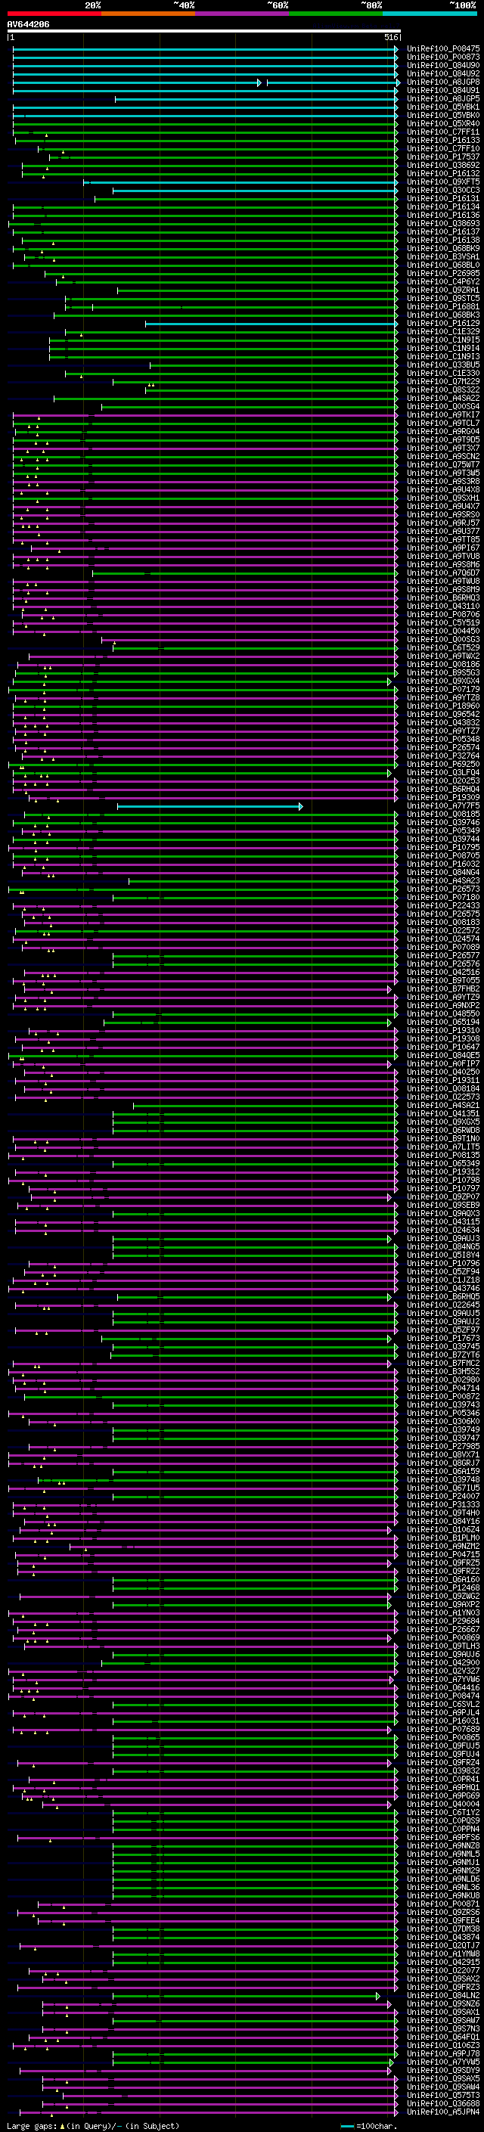Select hit label UniRef100_C7FF11
Viewport: 484px width, 2132px height.
click(x=442, y=132)
